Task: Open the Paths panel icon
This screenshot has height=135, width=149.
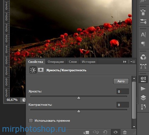Action: point(143,66)
